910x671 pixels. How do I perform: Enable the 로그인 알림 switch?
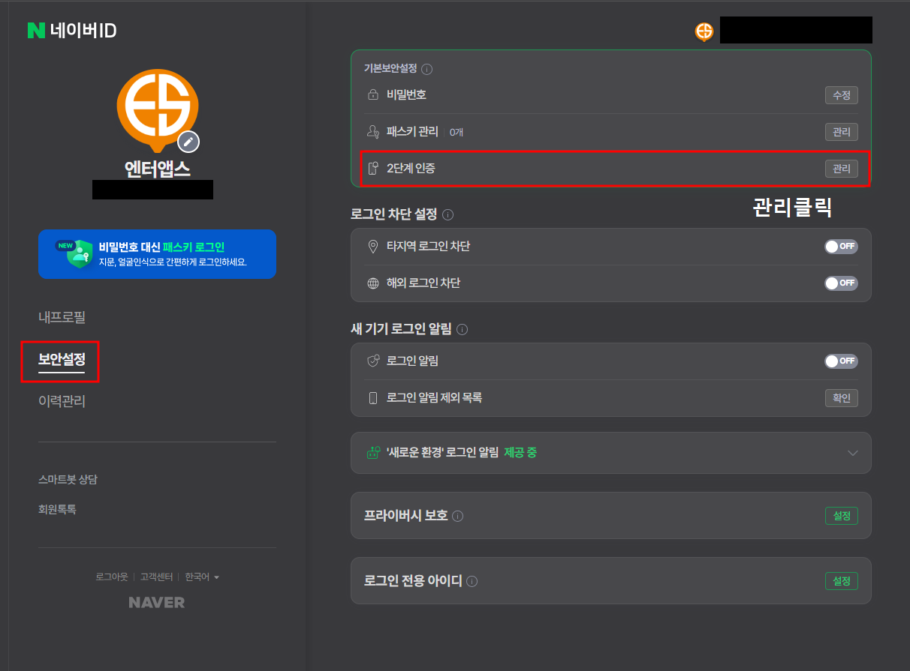pos(841,361)
